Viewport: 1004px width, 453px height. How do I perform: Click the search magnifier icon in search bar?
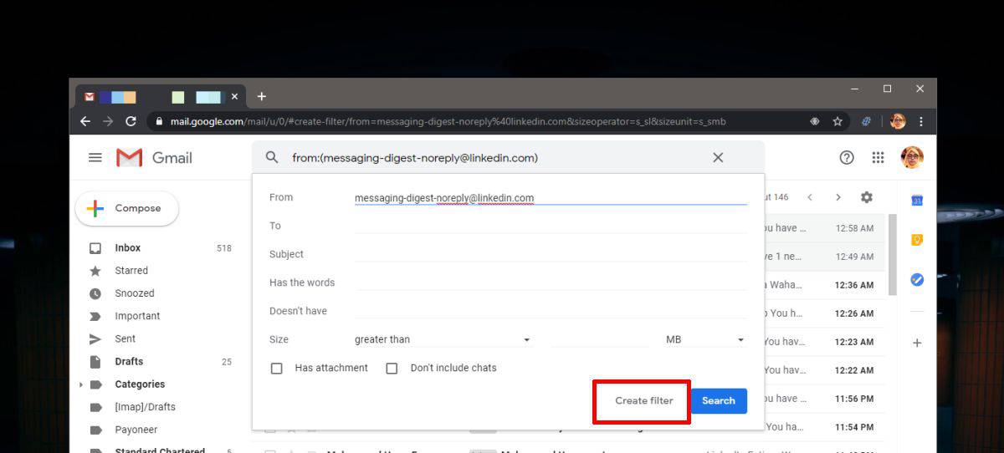click(x=272, y=157)
